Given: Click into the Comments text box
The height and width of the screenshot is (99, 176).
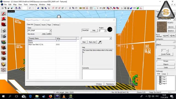Looking at the screenshot, I should (97, 74).
